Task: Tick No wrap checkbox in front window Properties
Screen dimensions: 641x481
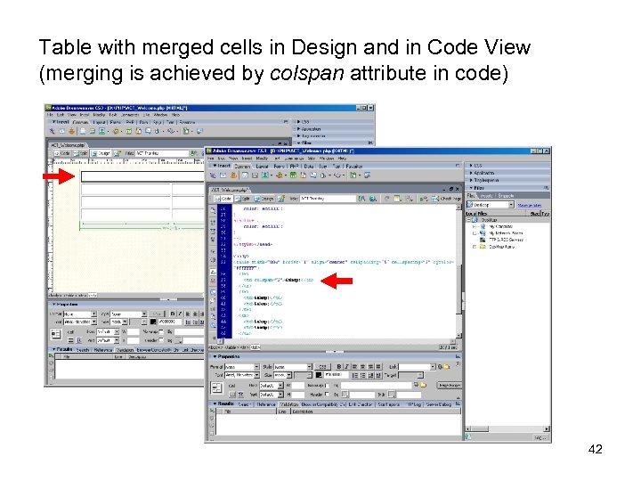Action: pos(326,386)
